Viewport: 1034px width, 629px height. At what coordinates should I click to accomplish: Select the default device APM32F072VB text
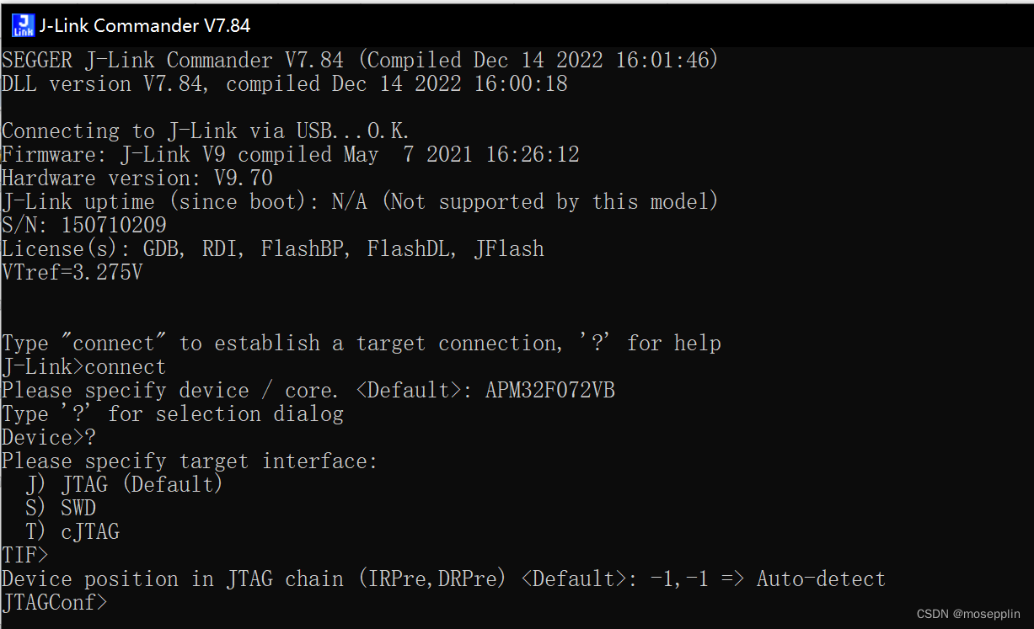(x=549, y=389)
